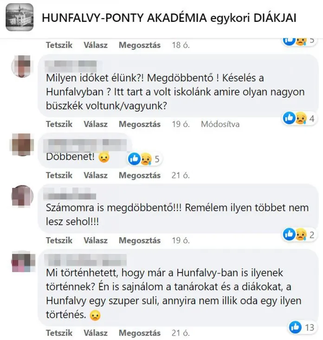Click reaction icons beside the 'Döbbenet!' comment
323x340 pixels.
click(144, 159)
